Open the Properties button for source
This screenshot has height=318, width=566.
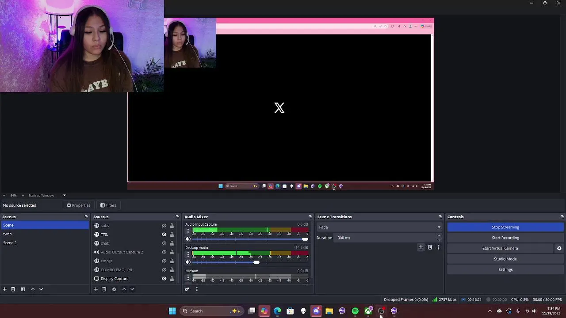pyautogui.click(x=79, y=205)
